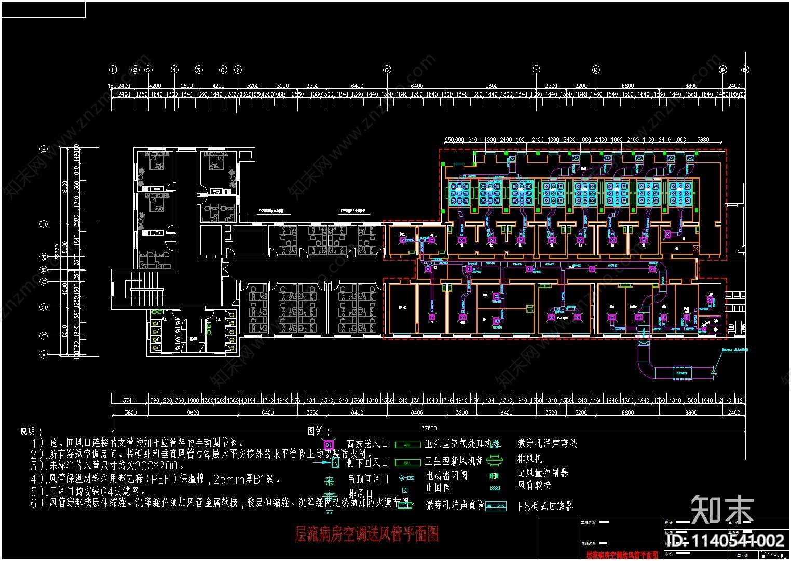
Task: Click the 风管软接 flexible connector symbol
Action: (496, 488)
